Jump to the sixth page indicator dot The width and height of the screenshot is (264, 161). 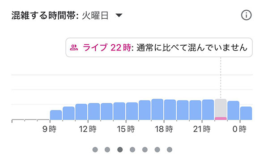click(157, 149)
